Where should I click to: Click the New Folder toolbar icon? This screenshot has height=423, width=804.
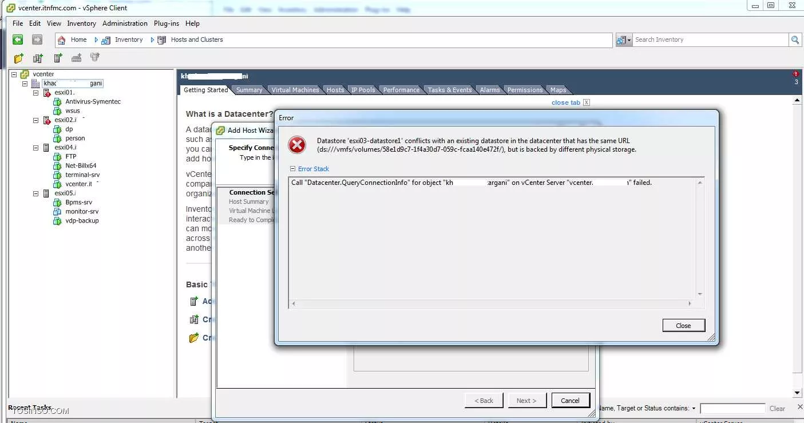pos(19,58)
